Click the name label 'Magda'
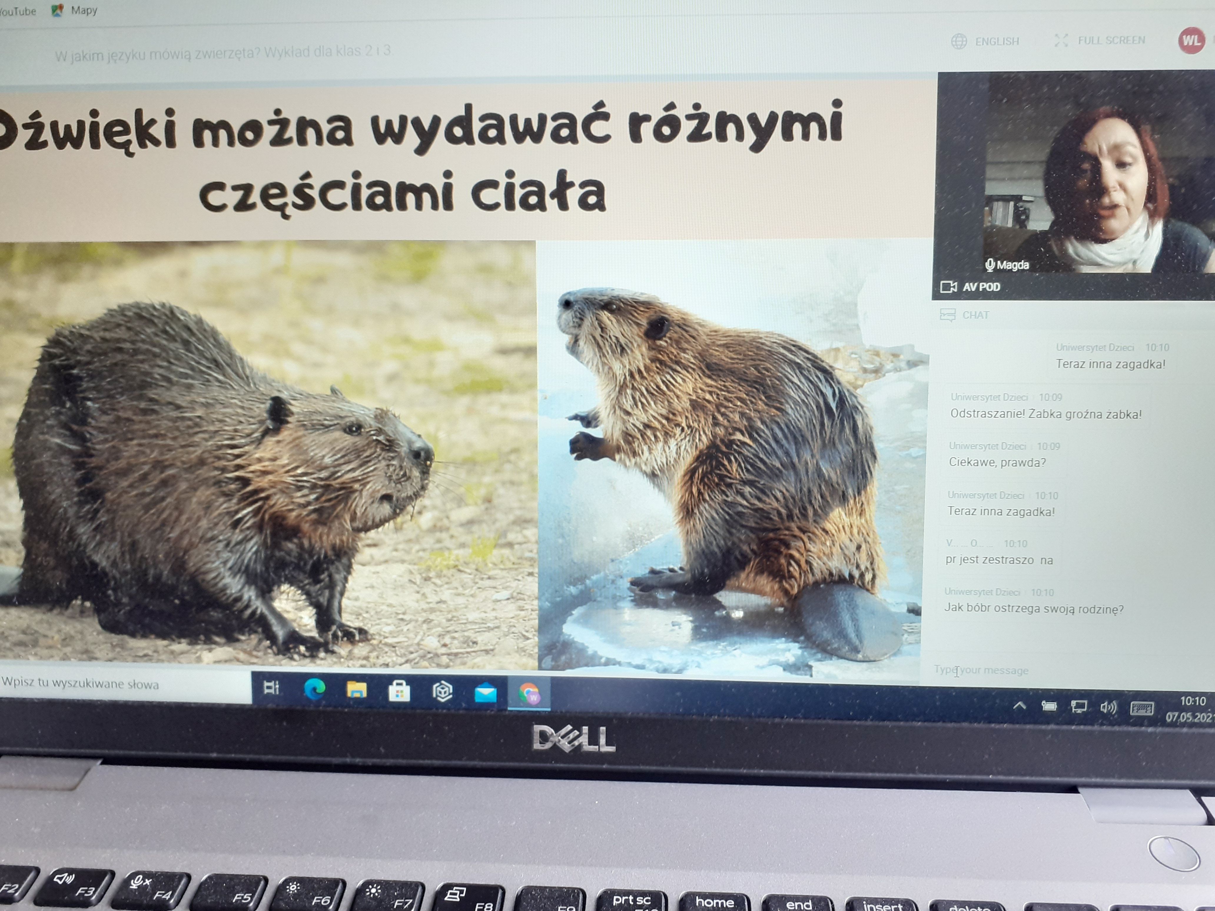The height and width of the screenshot is (911, 1215). (x=1012, y=265)
